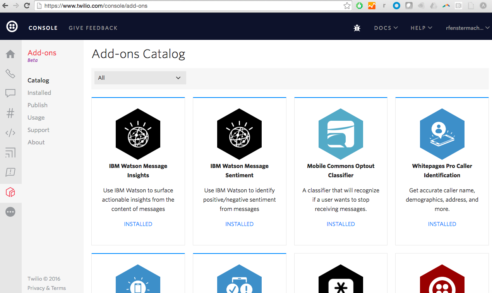The height and width of the screenshot is (293, 492).
Task: Click INSTALLED under IBM Watson Message Insights
Action: (x=138, y=224)
